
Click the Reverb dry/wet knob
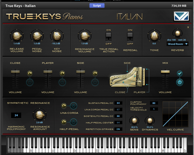pos(177,33)
